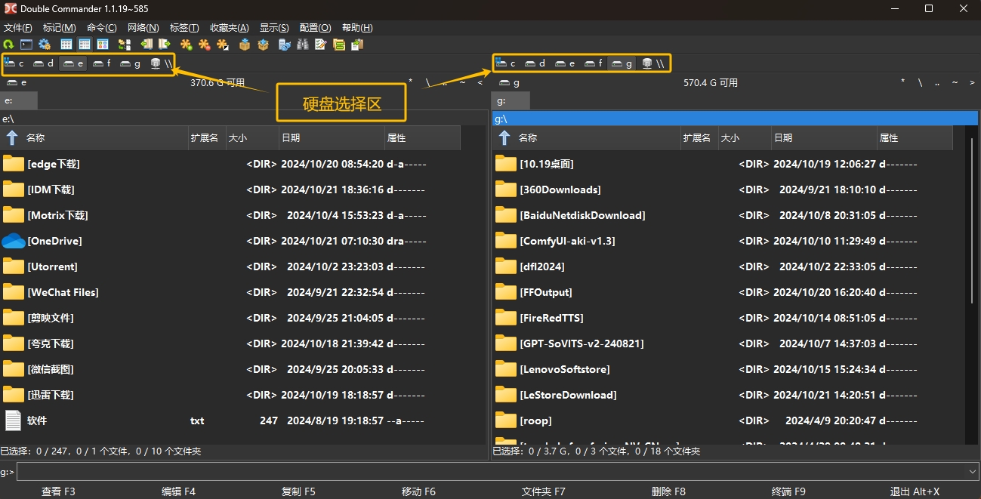Click the 复制 F5 button

[299, 491]
